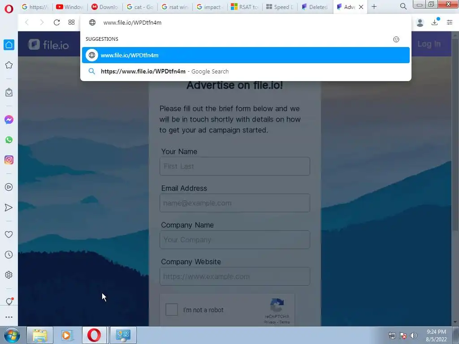Open the Easy Setup sliders icon
This screenshot has width=459, height=344.
450,22
